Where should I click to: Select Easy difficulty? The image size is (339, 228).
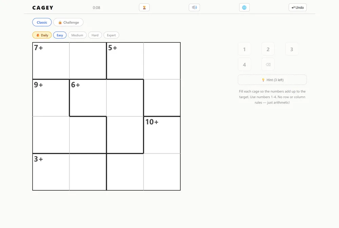pyautogui.click(x=60, y=35)
